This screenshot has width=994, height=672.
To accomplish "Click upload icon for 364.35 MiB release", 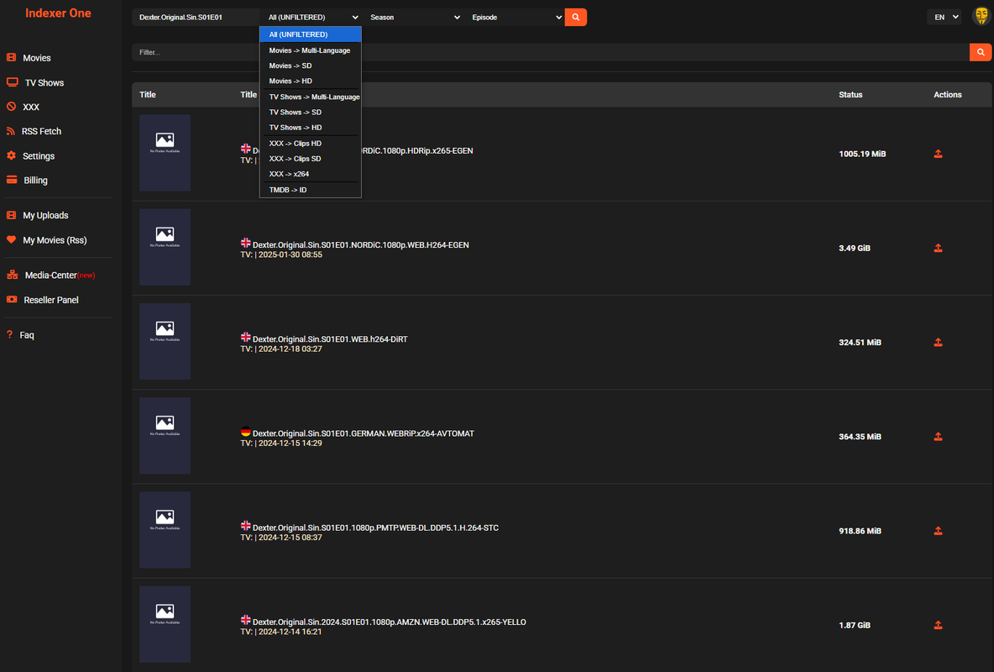I will tap(939, 437).
